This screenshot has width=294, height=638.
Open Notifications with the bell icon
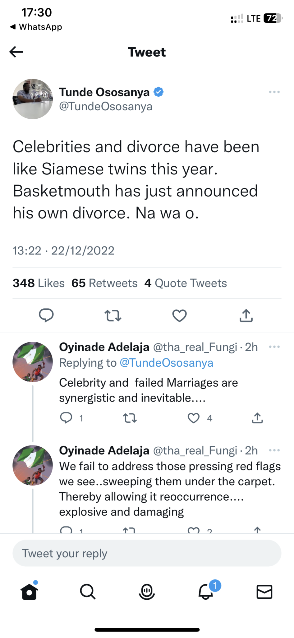206,591
